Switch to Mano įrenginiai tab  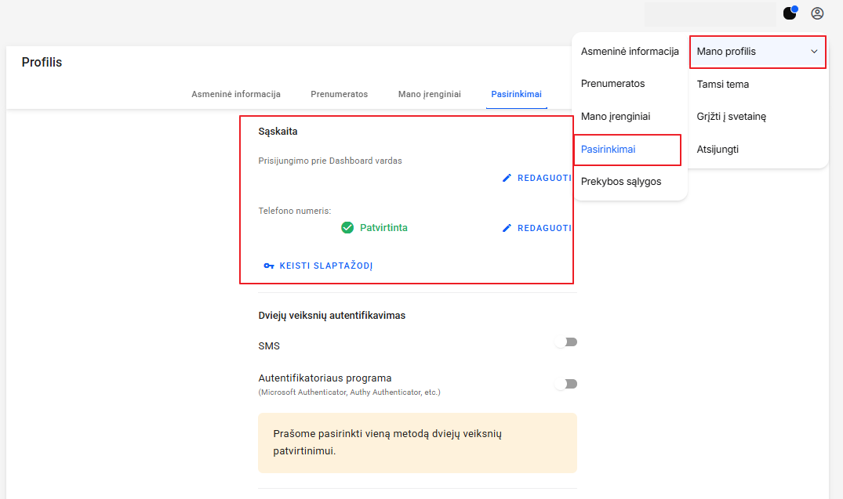[x=430, y=94]
